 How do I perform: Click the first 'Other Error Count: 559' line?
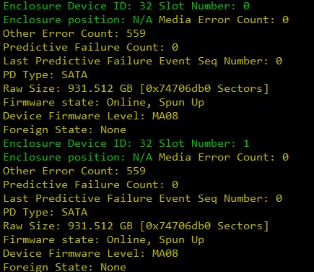click(74, 33)
